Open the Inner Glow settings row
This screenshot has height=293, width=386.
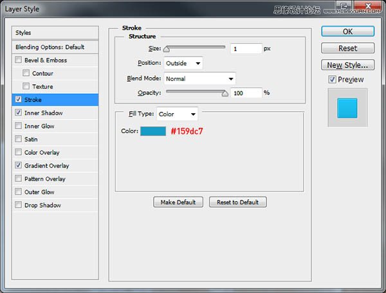pyautogui.click(x=55, y=126)
